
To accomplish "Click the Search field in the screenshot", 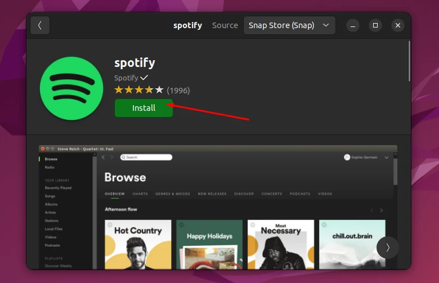I will (x=146, y=158).
